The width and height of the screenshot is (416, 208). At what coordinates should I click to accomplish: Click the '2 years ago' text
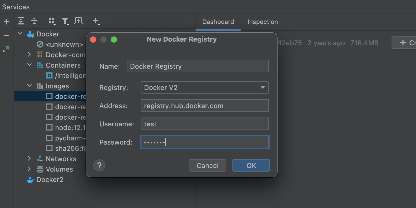click(326, 43)
